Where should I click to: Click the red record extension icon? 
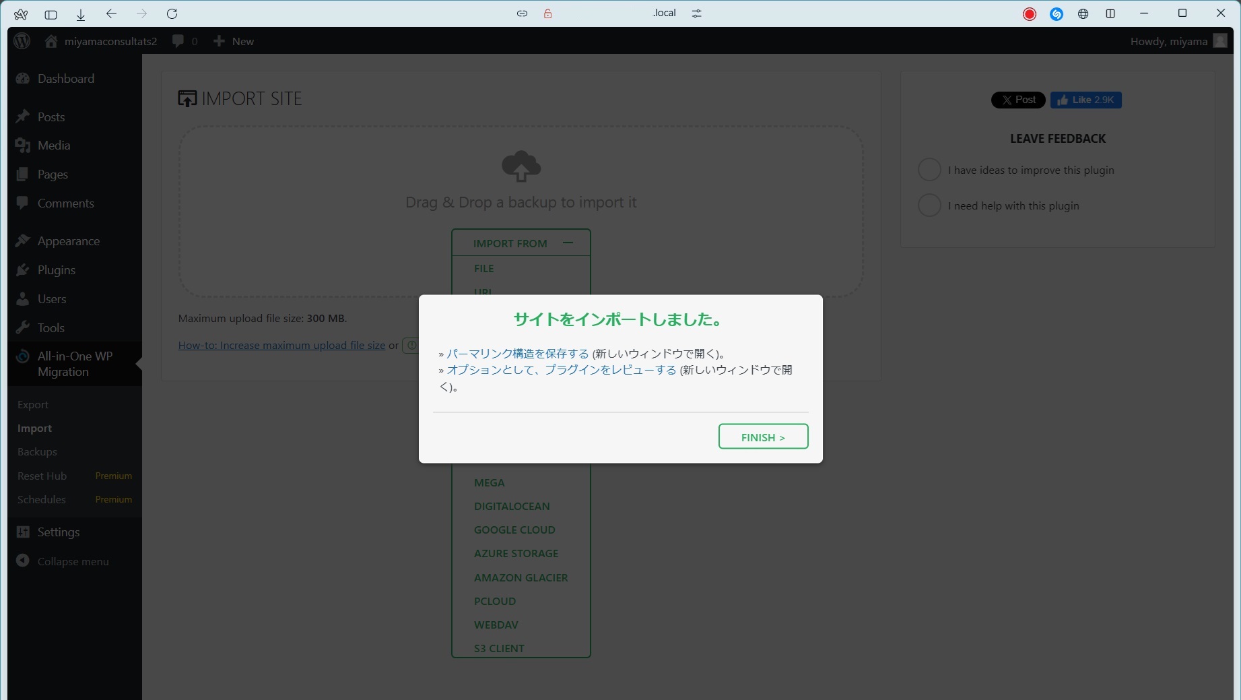pos(1029,14)
